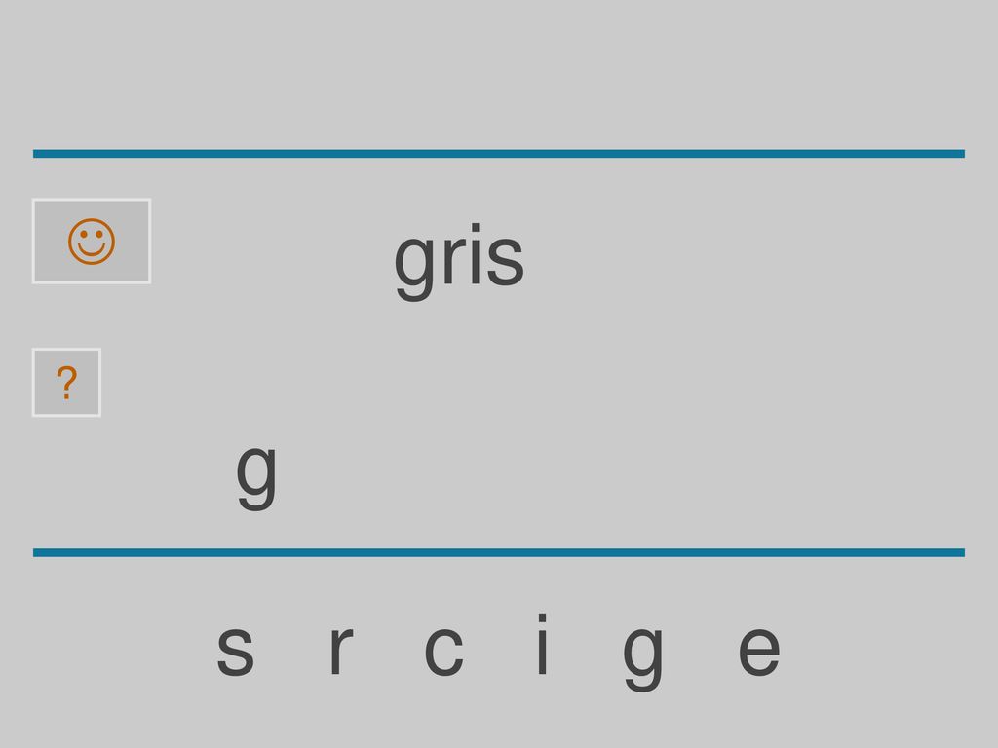
Task: Choose the letter "e" tile
Action: pos(758,650)
